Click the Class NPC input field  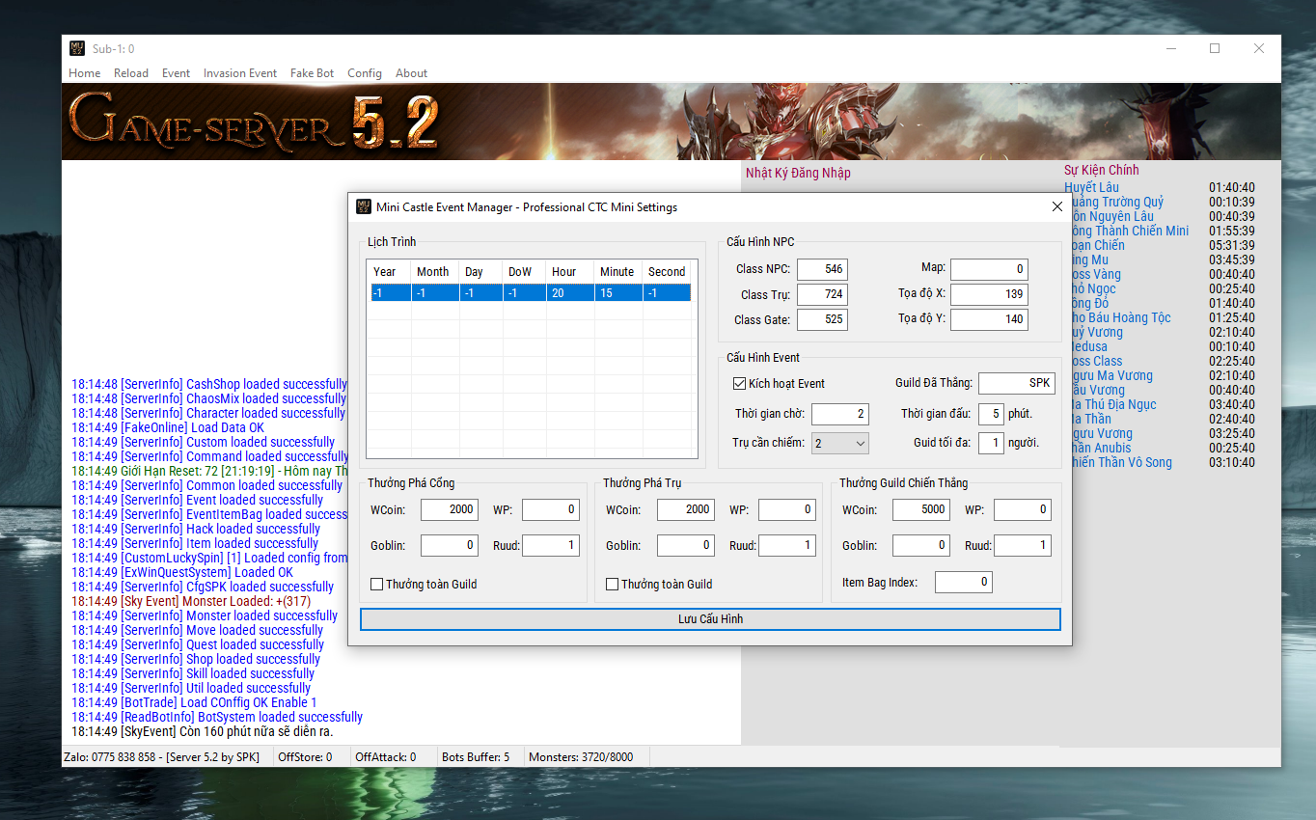(822, 269)
